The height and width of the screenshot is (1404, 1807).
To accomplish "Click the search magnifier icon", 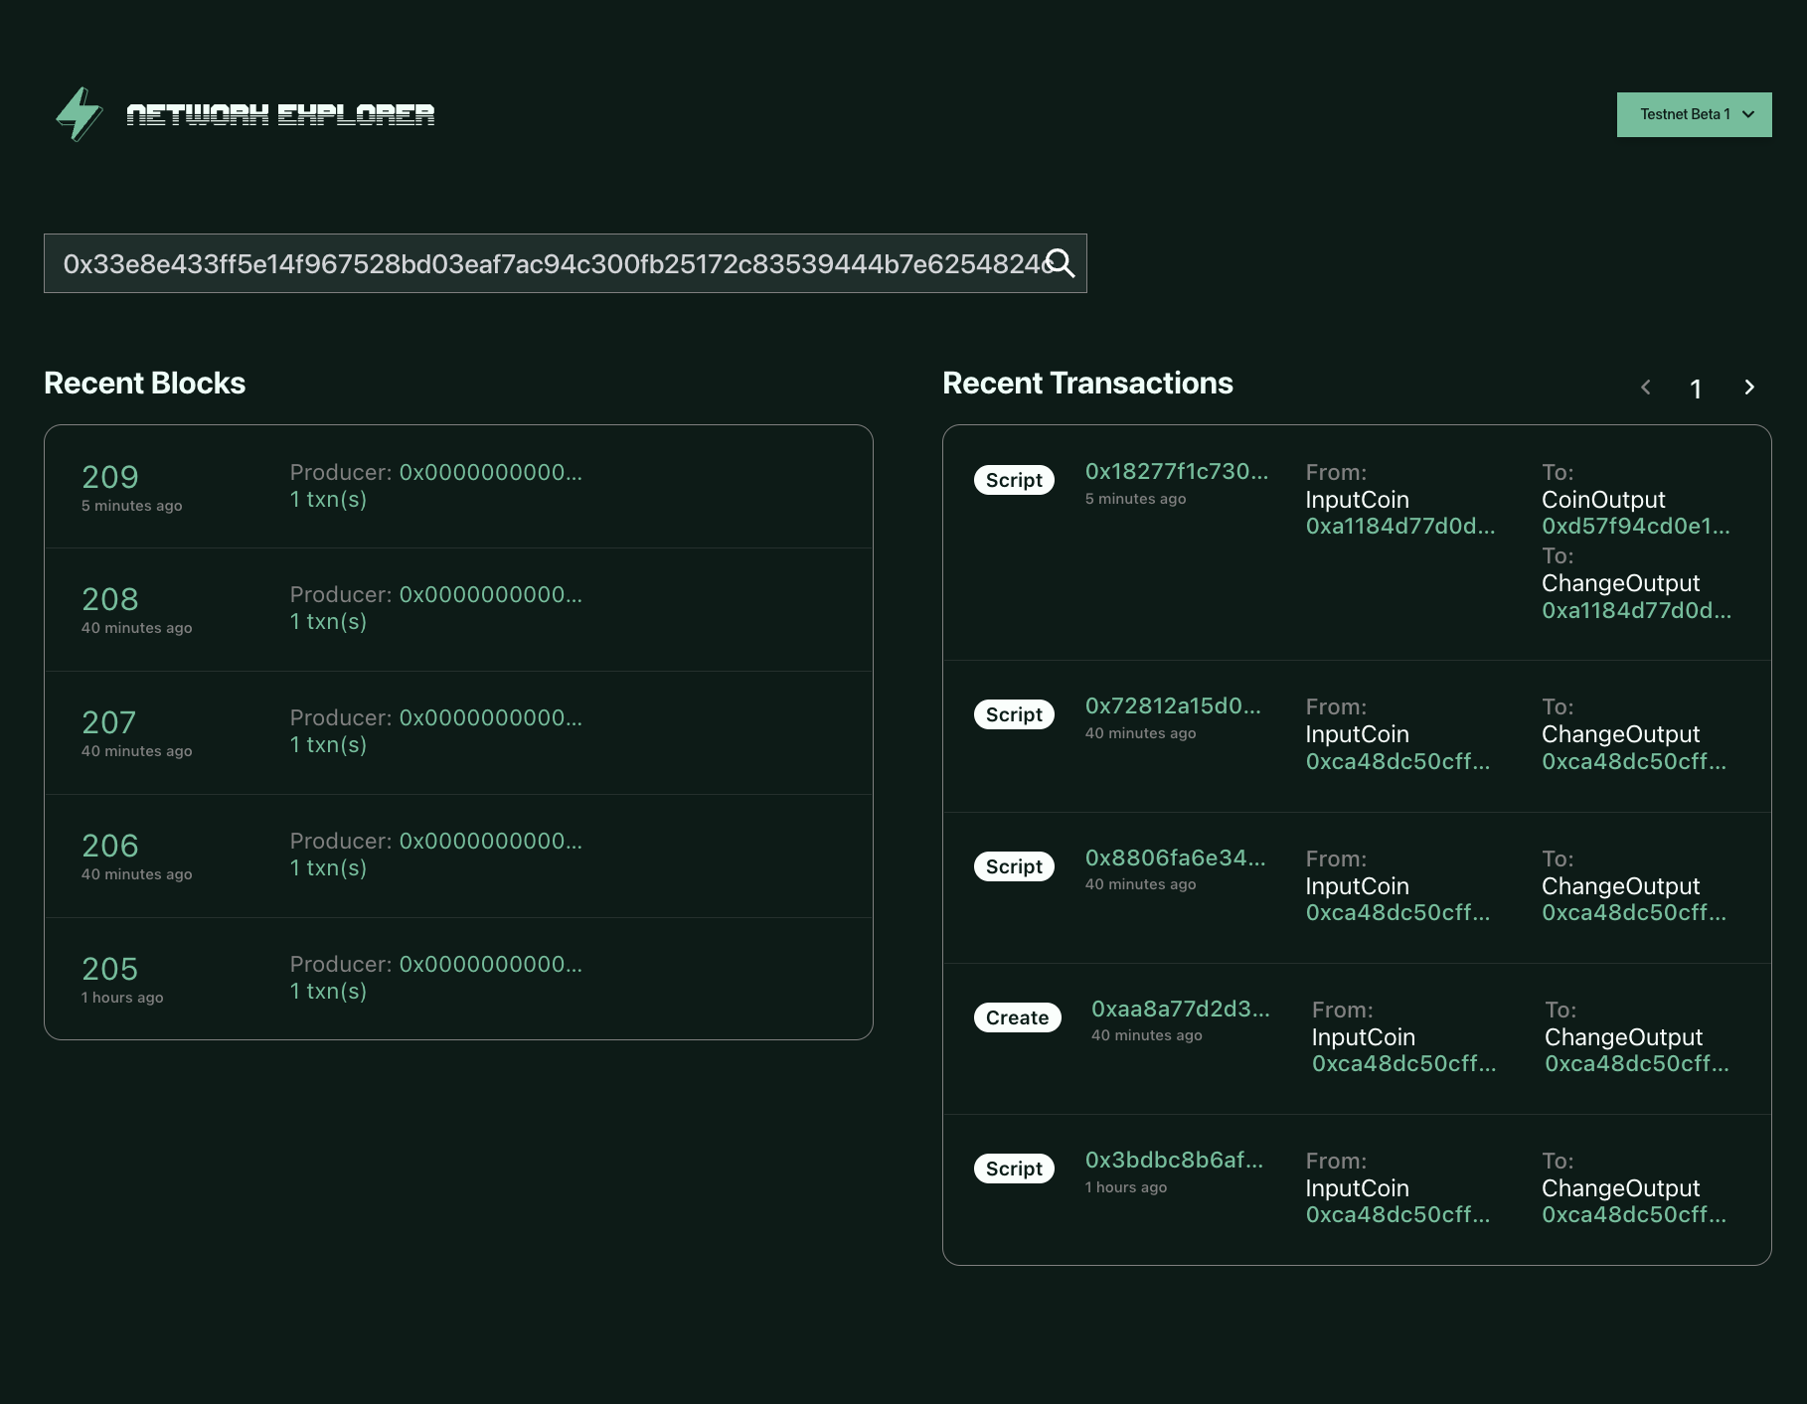I will coord(1061,263).
